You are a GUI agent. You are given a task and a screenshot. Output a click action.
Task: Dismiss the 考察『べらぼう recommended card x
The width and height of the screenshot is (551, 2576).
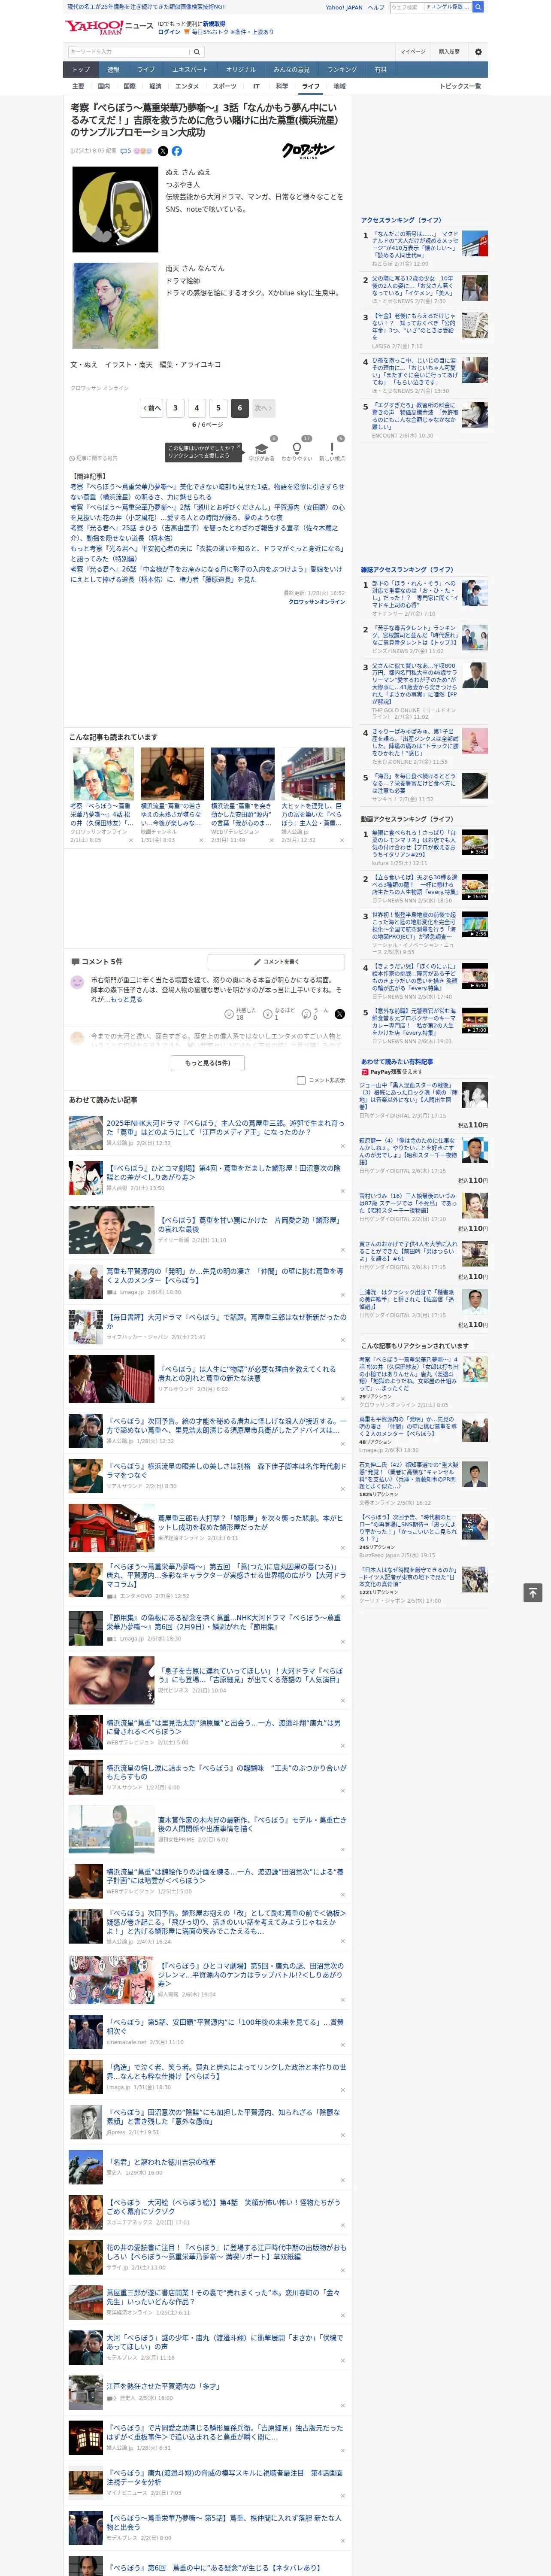pyautogui.click(x=131, y=840)
